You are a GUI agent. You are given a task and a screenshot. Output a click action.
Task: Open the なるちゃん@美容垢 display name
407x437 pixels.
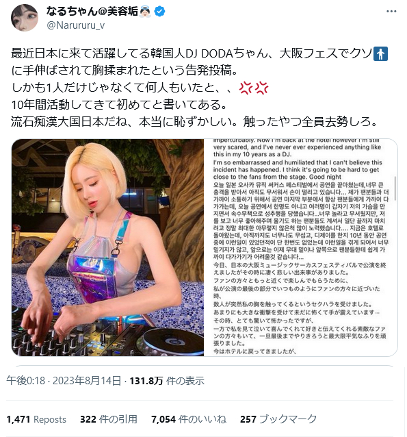coord(92,12)
